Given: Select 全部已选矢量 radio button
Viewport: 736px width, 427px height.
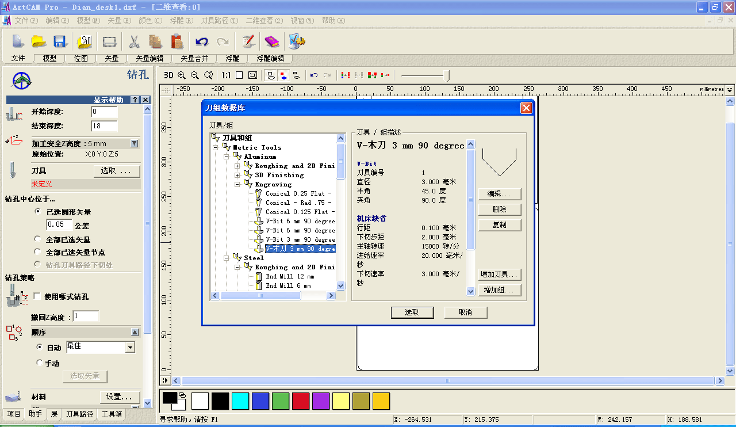Looking at the screenshot, I should (38, 239).
